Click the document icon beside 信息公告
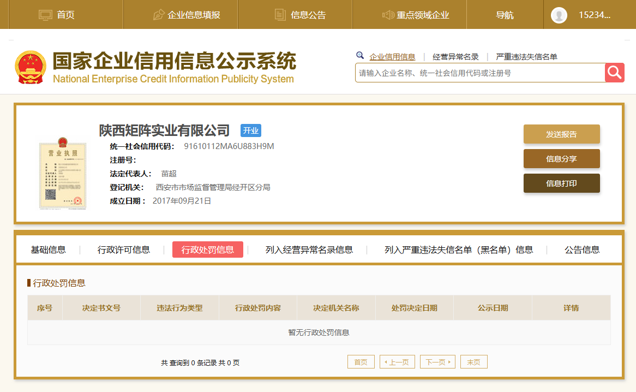636x392 pixels. pos(280,15)
